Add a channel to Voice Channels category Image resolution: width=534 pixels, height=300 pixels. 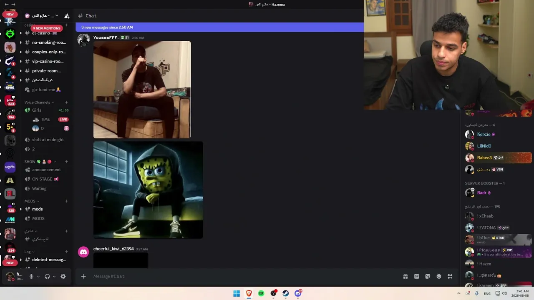coord(66,102)
